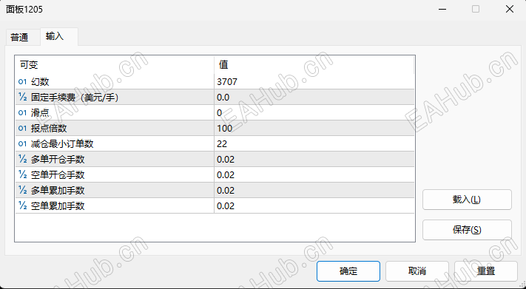Viewport: 526px width, 289px height.
Task: Select the 固定手续费 value 0.0
Action: 223,98
